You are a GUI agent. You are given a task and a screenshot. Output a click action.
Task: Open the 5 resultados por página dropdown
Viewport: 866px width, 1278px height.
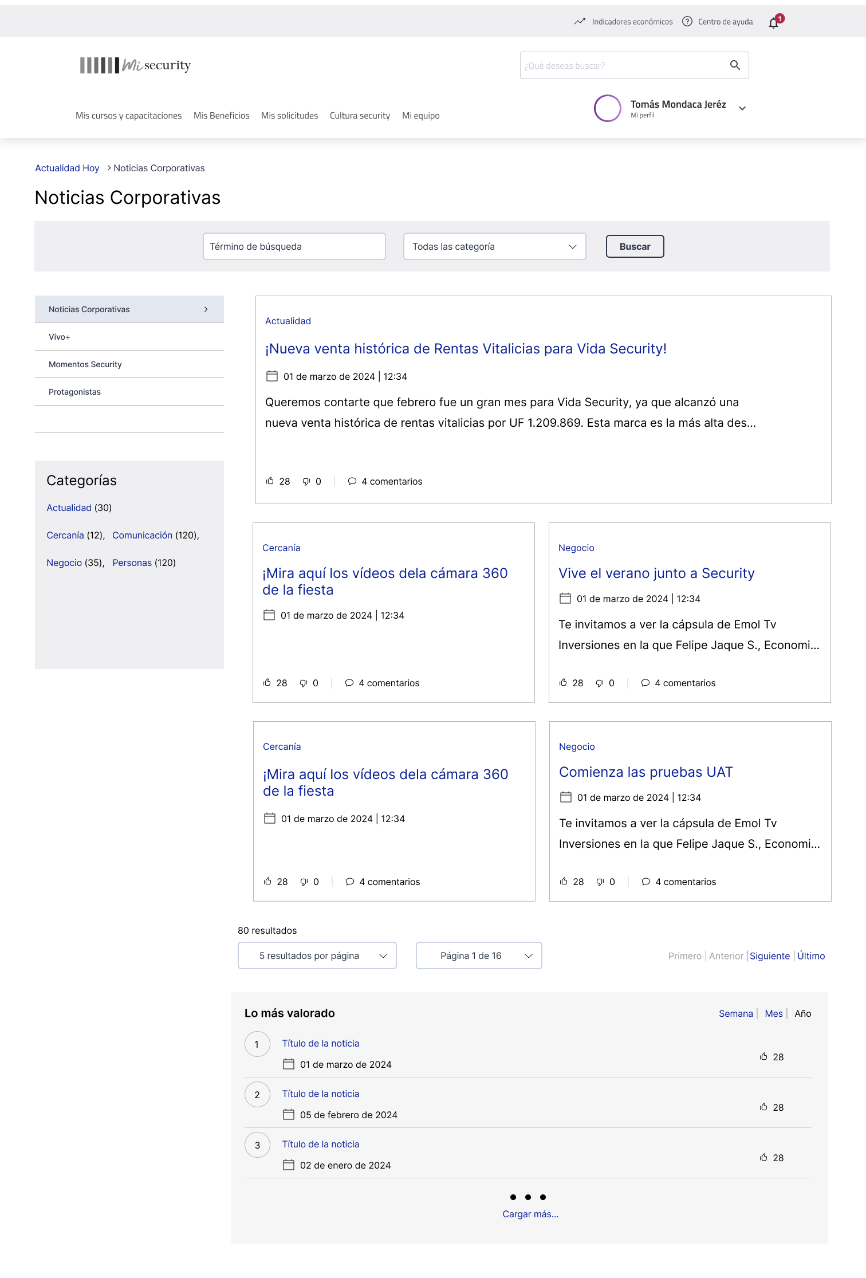tap(317, 955)
